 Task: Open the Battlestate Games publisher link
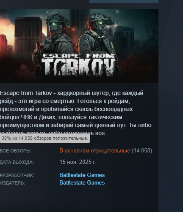(82, 182)
